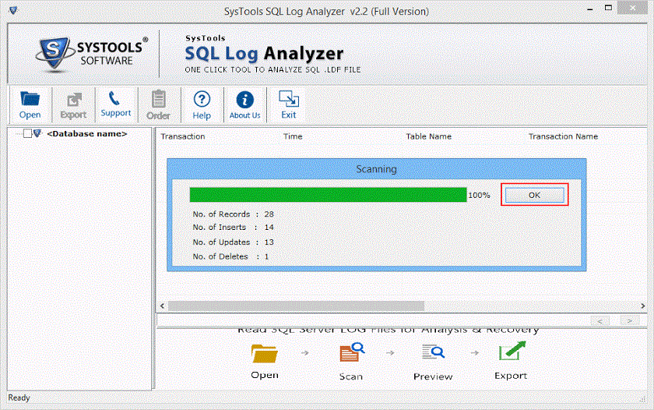Screen dimensions: 654x410
Task: Open Help from the toolbar
Action: 202,105
